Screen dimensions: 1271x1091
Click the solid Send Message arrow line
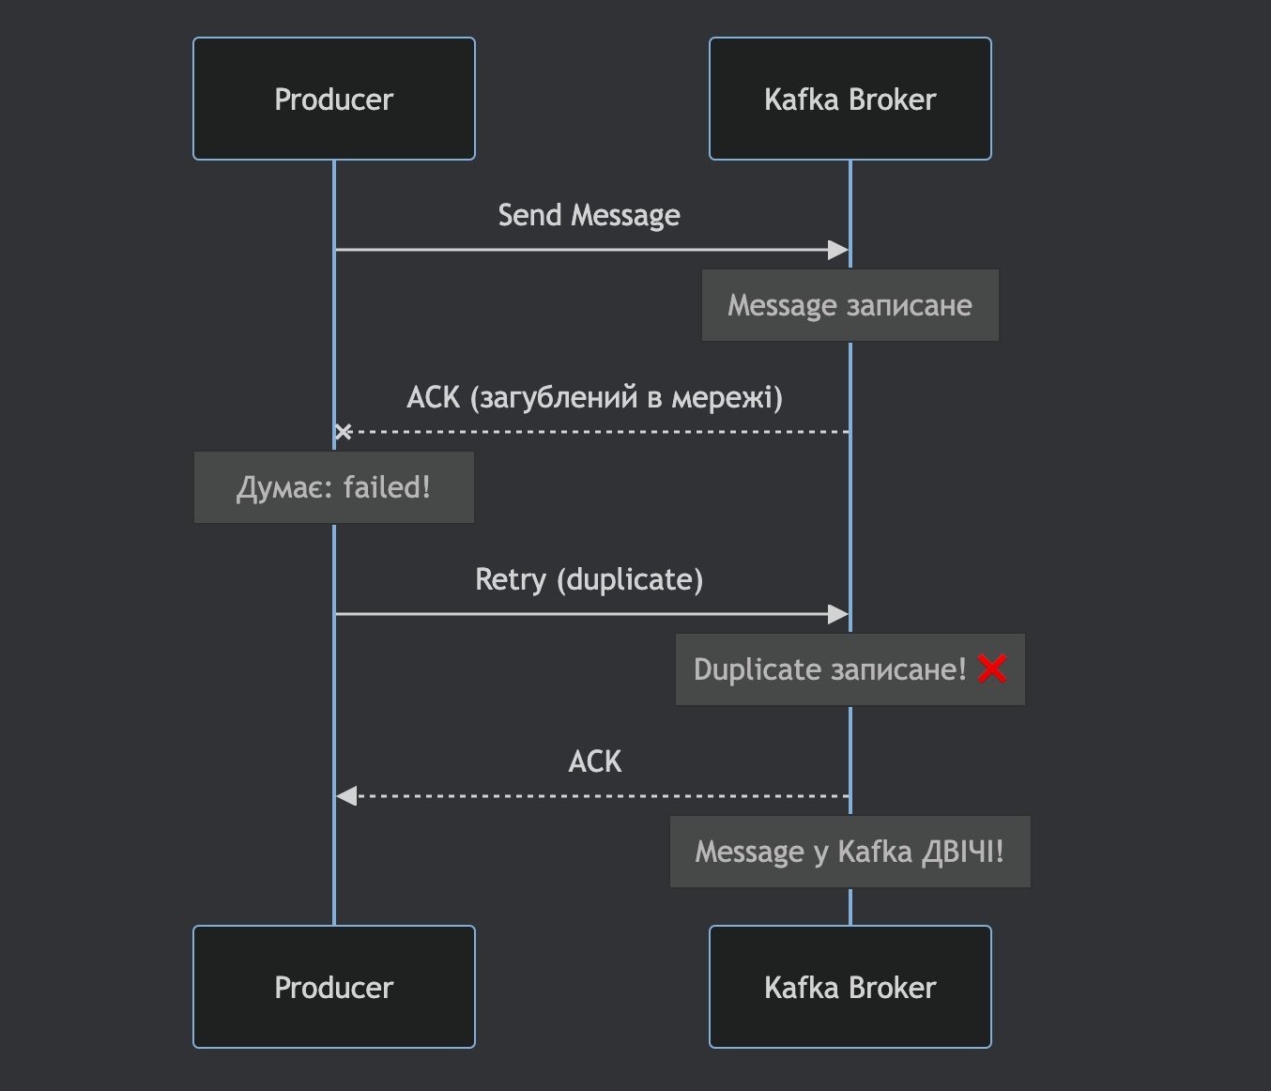point(582,250)
